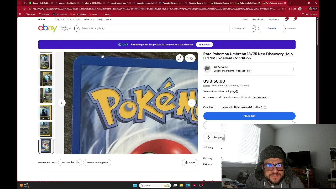
Task: Click the Share button
Action: coord(190,162)
